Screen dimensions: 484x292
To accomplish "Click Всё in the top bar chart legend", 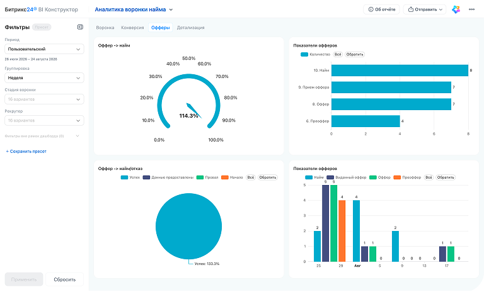I will pyautogui.click(x=338, y=54).
